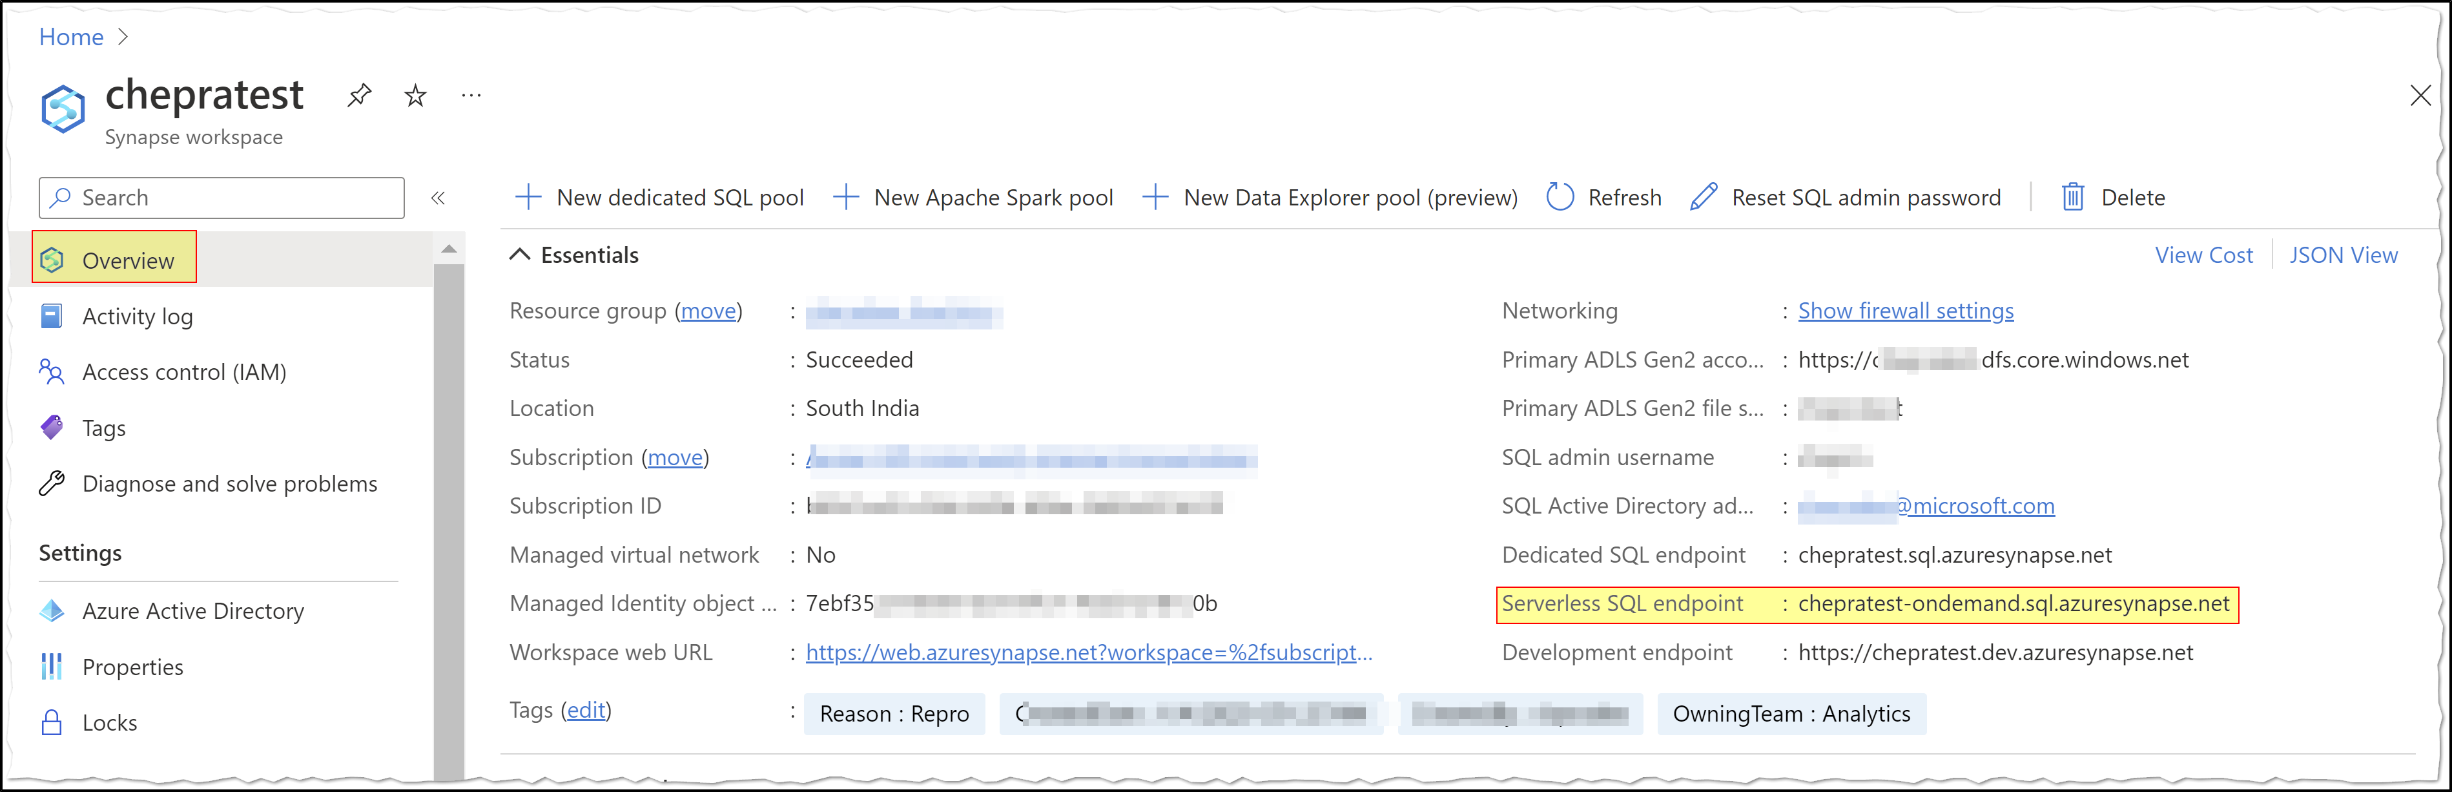Click the Refresh circular arrow icon
Screen dimensions: 2452x792
[x=1560, y=197]
